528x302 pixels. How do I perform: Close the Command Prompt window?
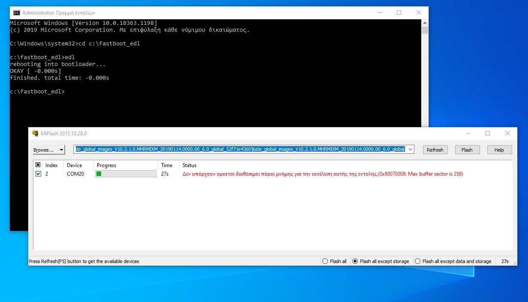pos(419,13)
